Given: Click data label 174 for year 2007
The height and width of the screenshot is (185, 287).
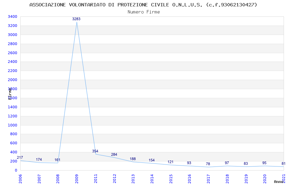Looking at the screenshot, I should [39, 159].
